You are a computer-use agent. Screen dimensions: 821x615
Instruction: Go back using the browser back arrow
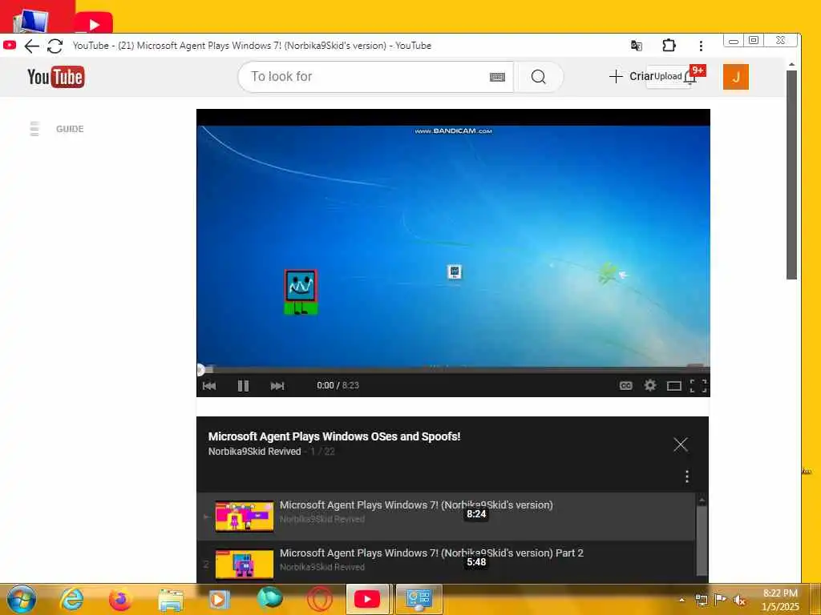tap(32, 46)
